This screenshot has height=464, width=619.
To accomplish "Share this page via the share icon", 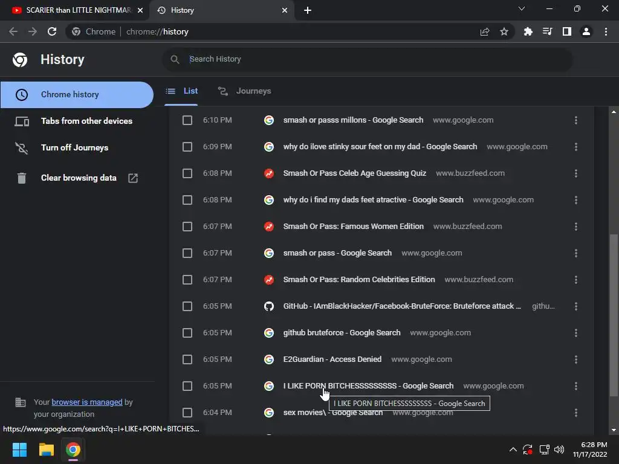I will [485, 31].
